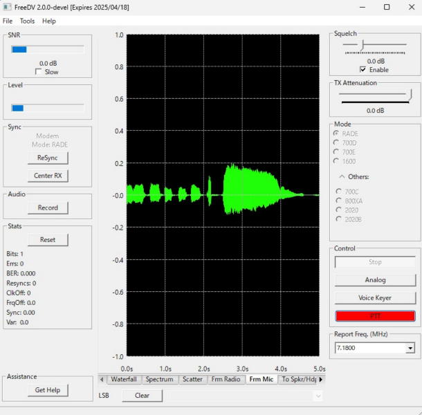
Task: Expand the empty dropdown beside Clear button
Action: coord(318,396)
